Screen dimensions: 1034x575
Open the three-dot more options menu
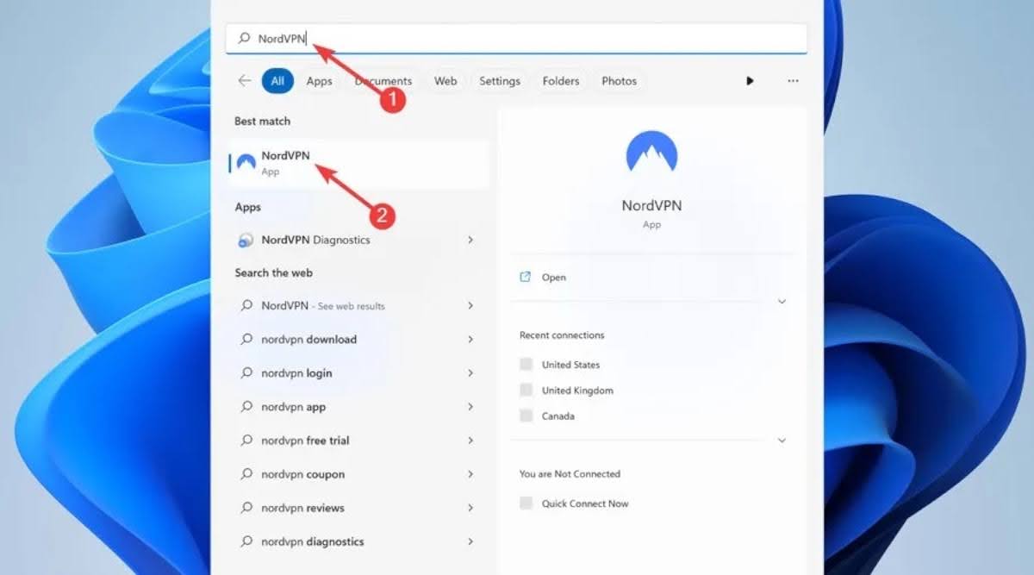(793, 81)
